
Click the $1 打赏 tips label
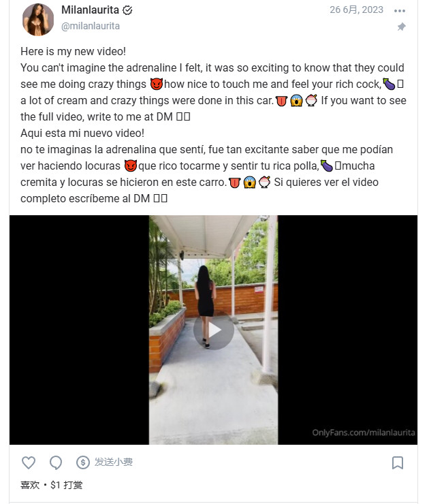(67, 485)
